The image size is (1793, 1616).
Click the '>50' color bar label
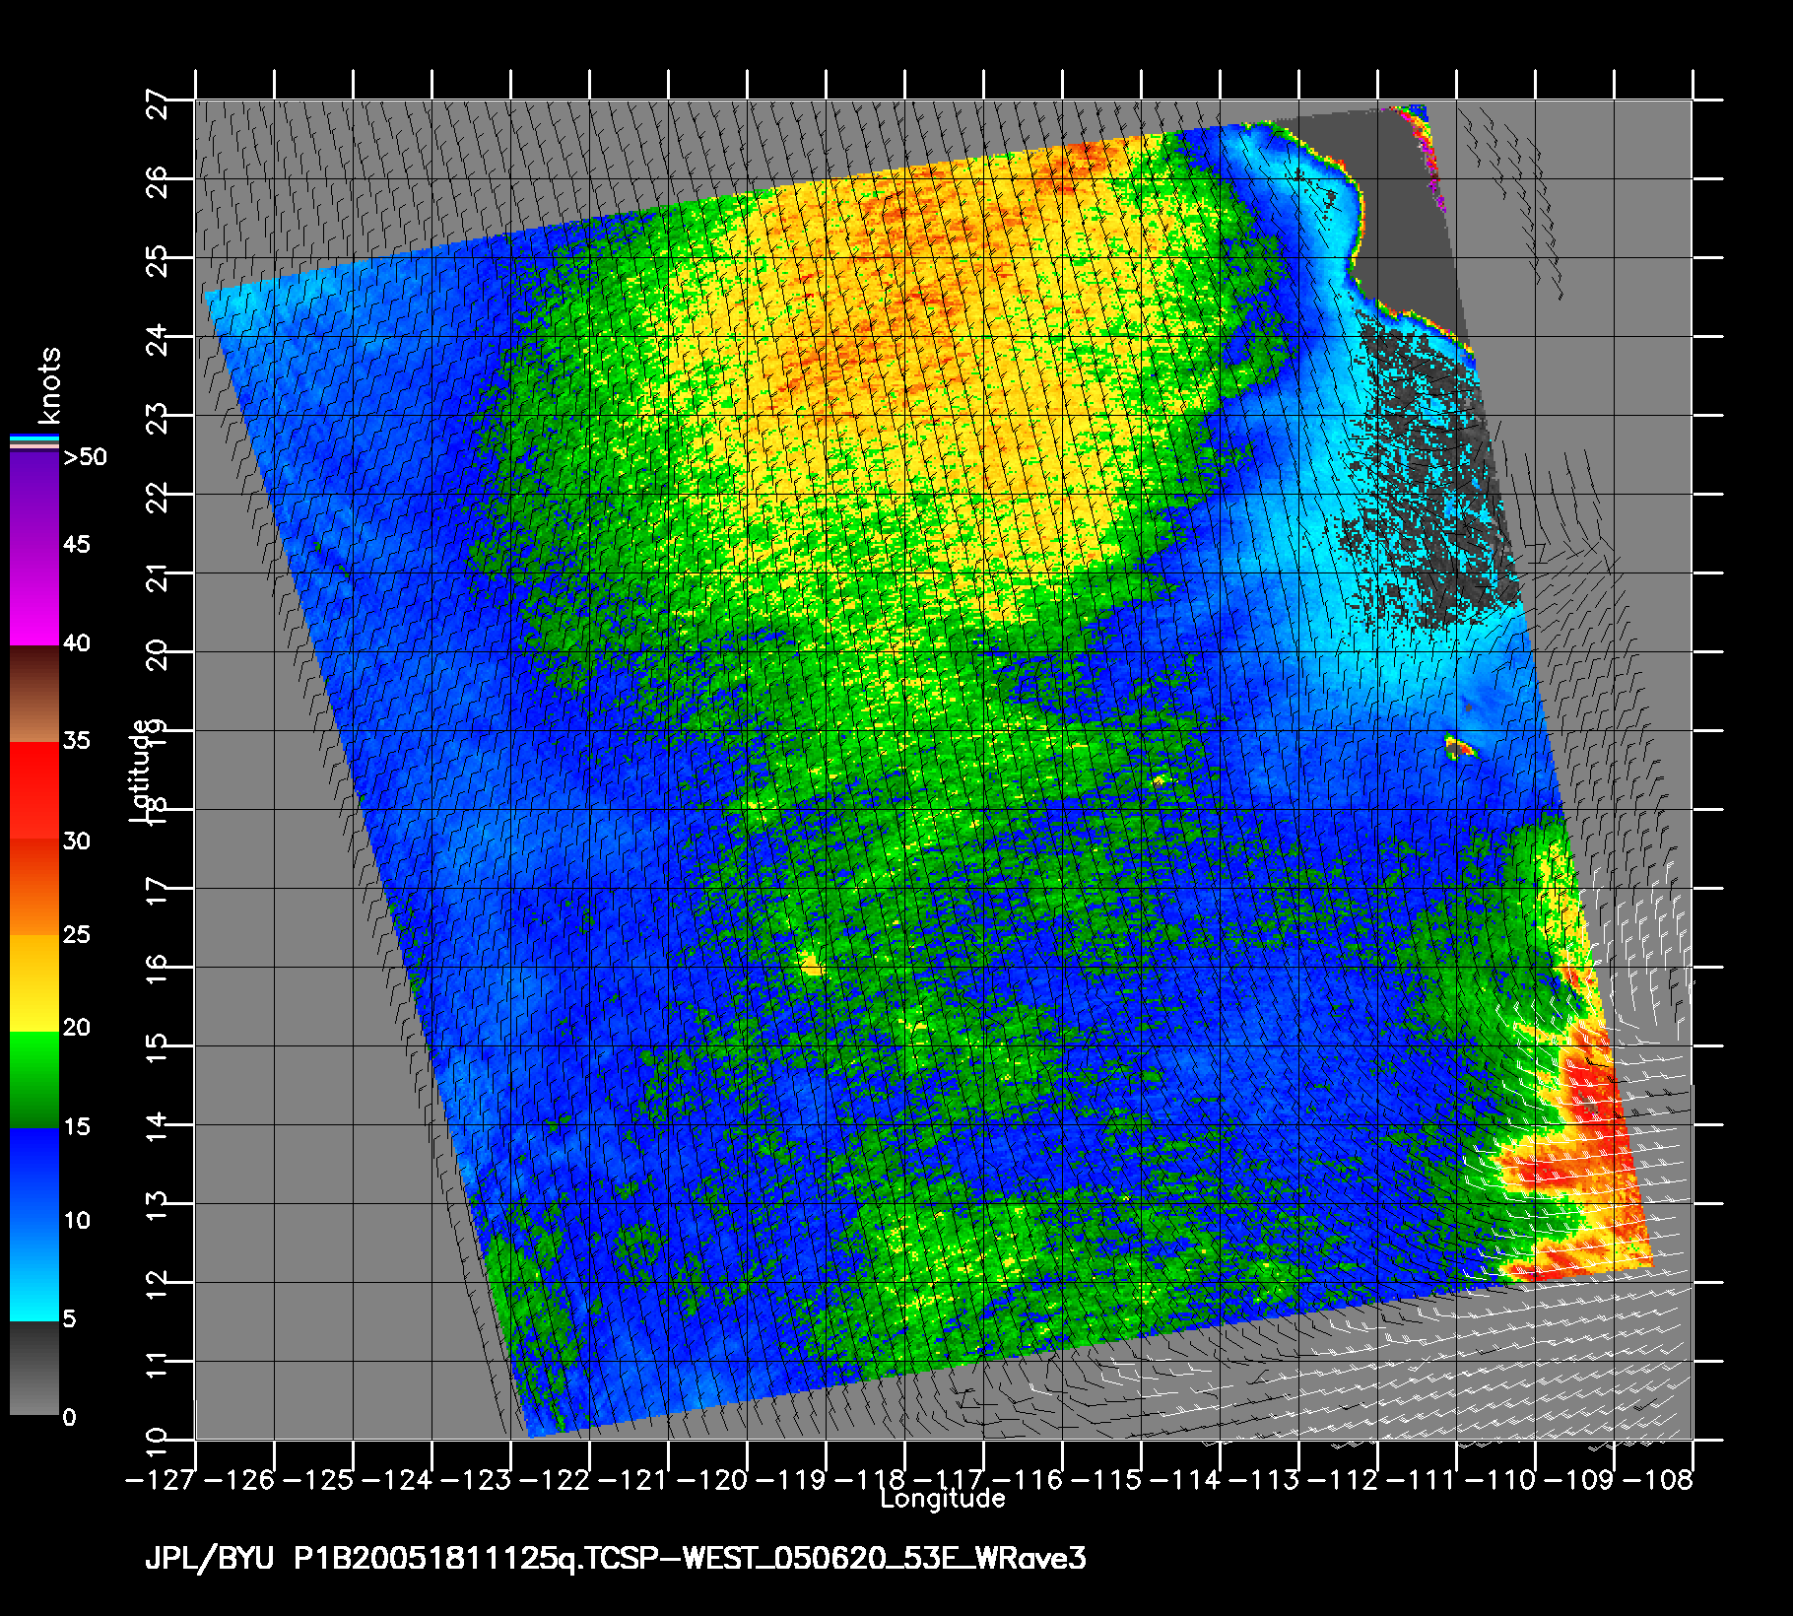[85, 457]
